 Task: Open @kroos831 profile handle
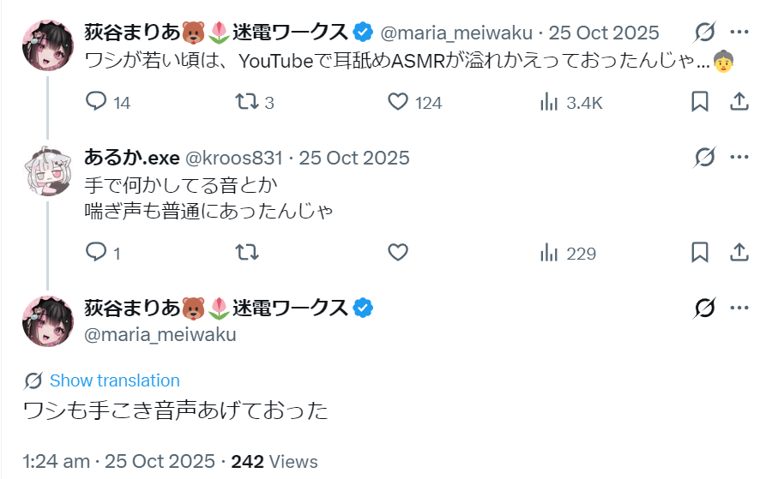pos(234,159)
